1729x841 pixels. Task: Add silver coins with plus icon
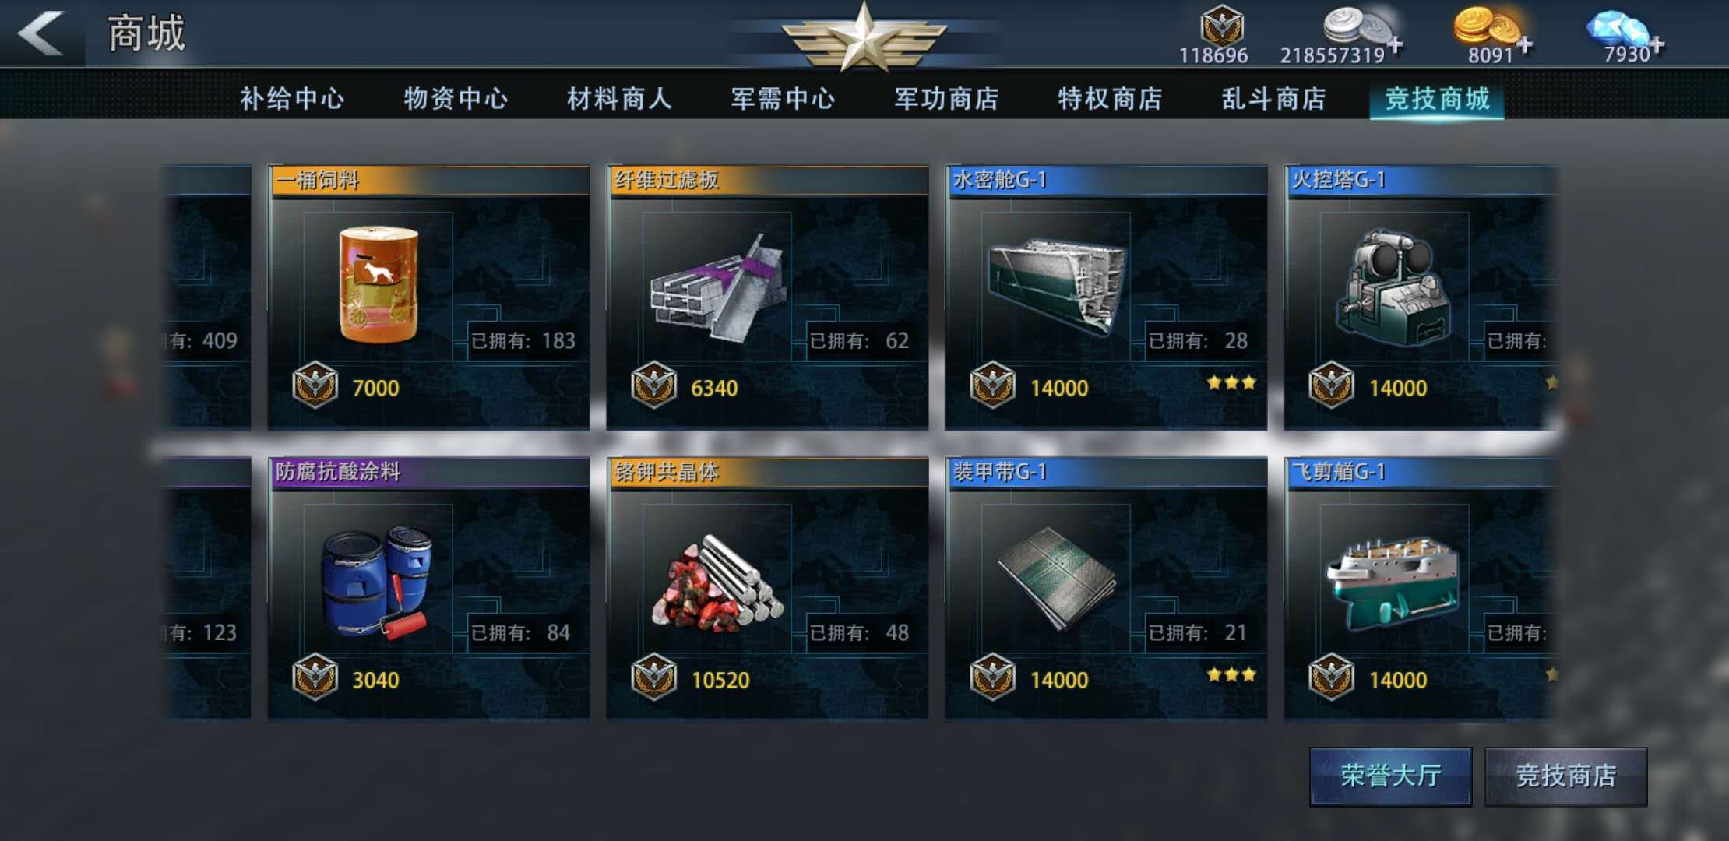tap(1396, 45)
